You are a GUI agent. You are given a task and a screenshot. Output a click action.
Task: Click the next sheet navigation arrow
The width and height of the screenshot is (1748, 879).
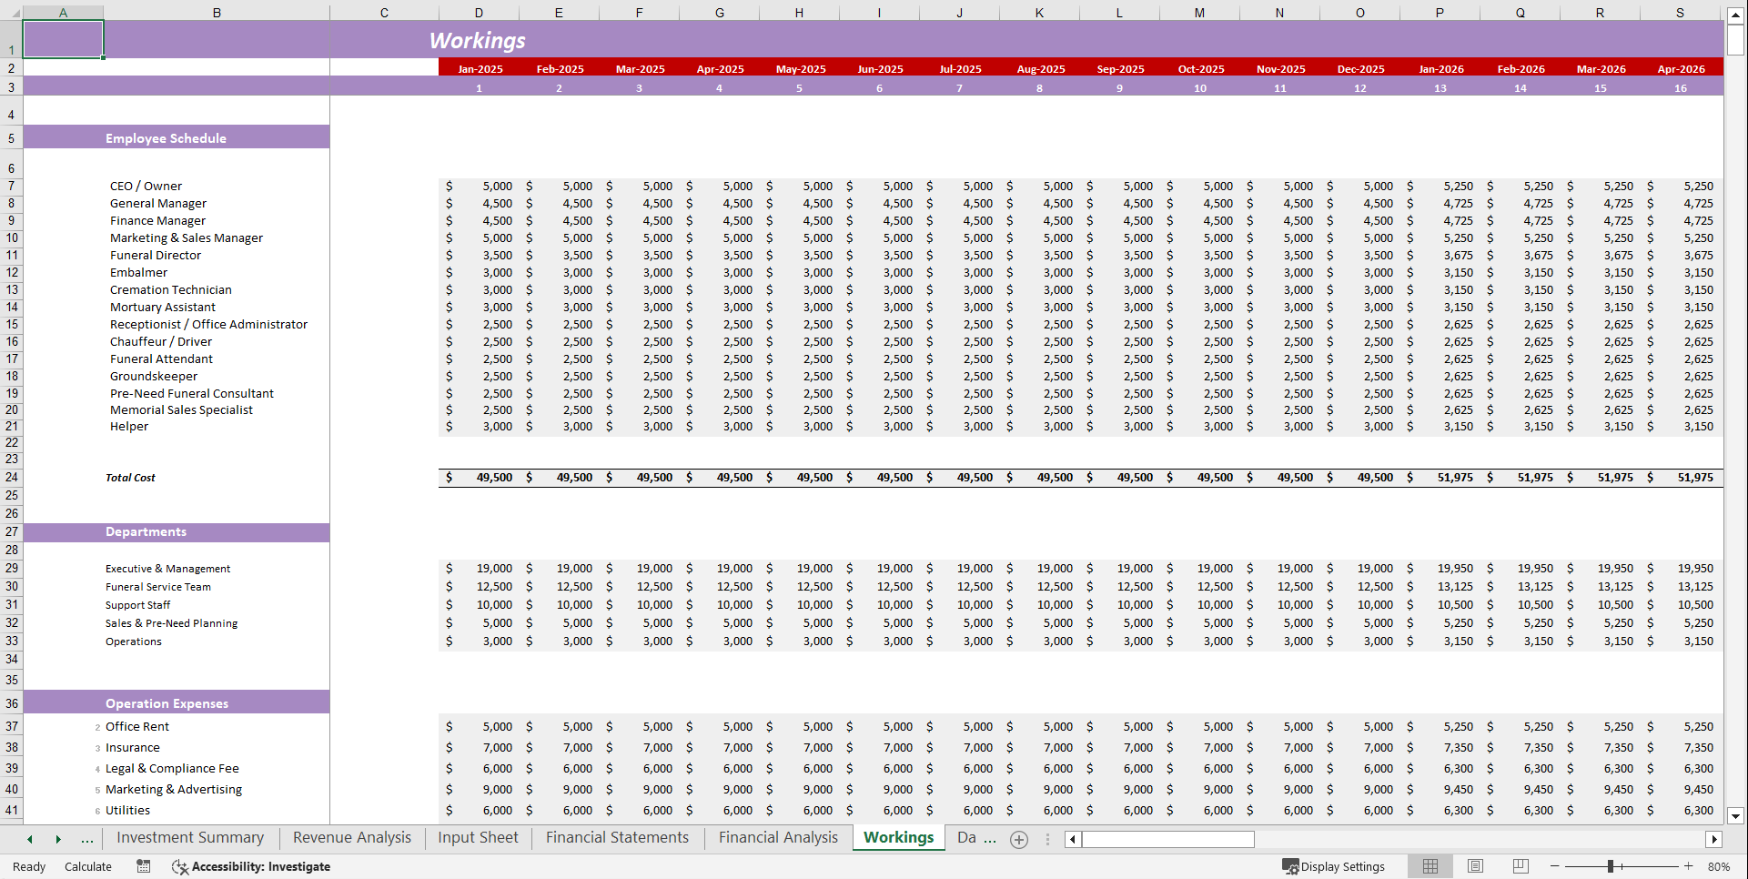pyautogui.click(x=58, y=838)
